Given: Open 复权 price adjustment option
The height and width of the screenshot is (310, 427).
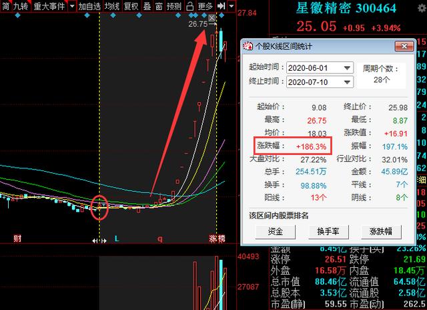Looking at the screenshot, I should tap(131, 6).
